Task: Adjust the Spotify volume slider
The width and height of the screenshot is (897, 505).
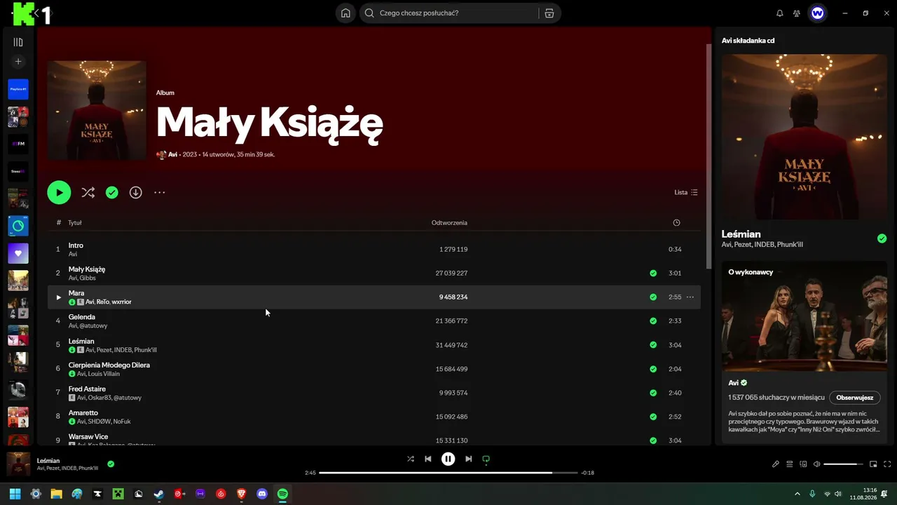Action: 844,464
